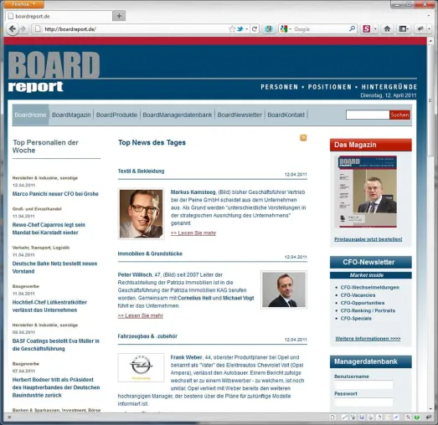Open the BoardKontakt navigation item
The width and height of the screenshot is (438, 425).
[x=286, y=115]
